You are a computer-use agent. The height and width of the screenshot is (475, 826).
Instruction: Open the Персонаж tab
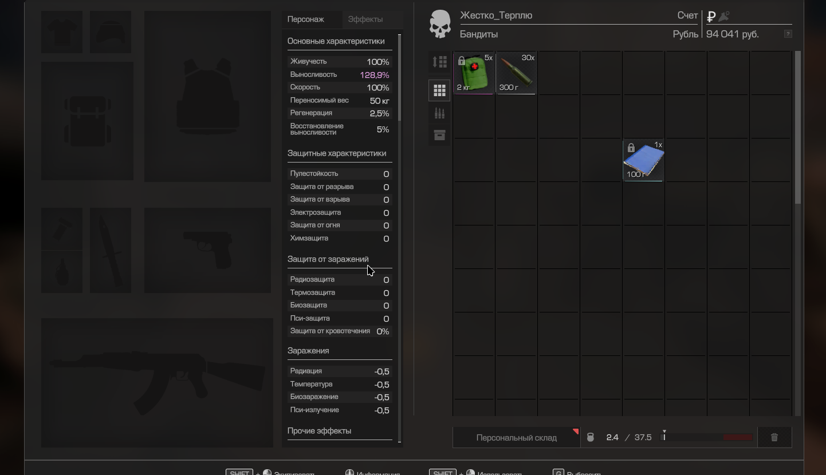[306, 19]
